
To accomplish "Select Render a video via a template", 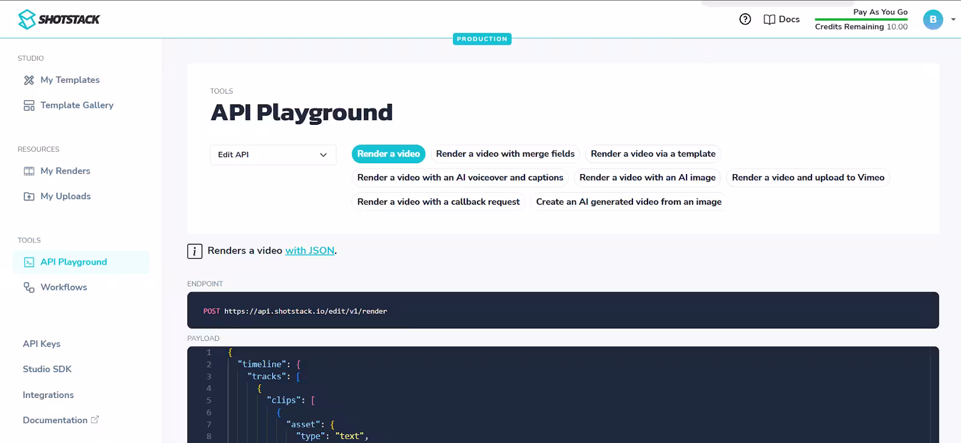I will pyautogui.click(x=653, y=154).
